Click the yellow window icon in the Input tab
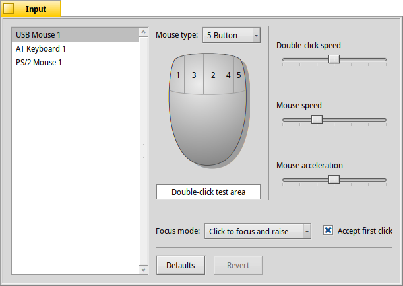This screenshot has width=403, height=286. (x=9, y=9)
